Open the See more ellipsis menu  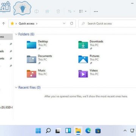pyautogui.click(x=96, y=11)
